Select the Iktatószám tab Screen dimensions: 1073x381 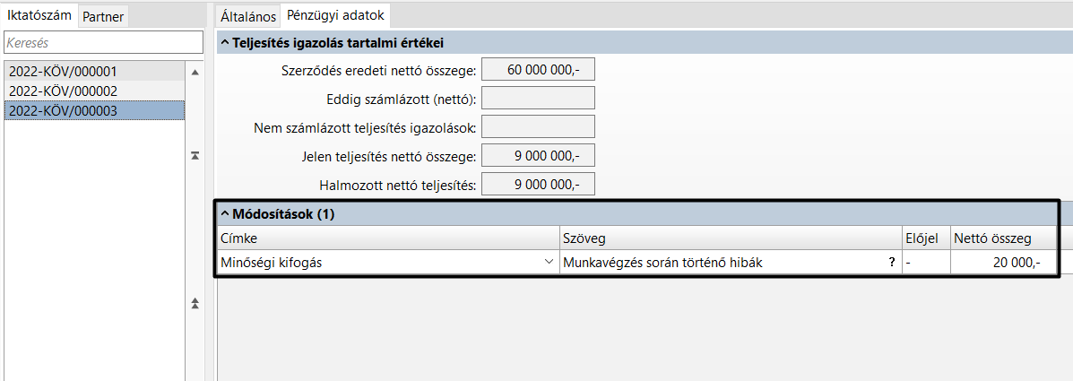point(39,15)
